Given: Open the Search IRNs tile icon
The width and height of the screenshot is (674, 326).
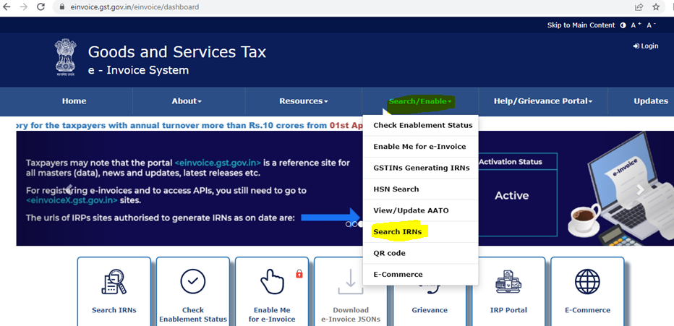Looking at the screenshot, I should pos(114,282).
